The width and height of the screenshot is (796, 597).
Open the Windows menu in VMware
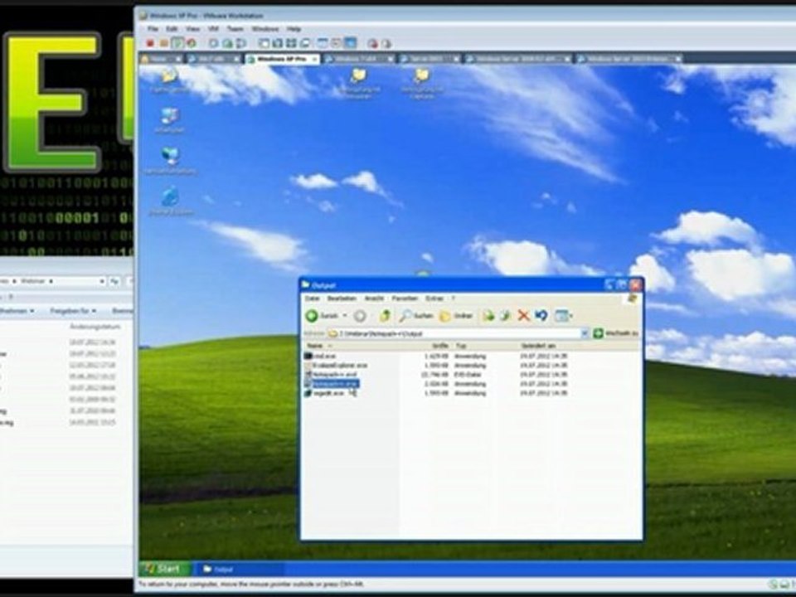tap(265, 29)
